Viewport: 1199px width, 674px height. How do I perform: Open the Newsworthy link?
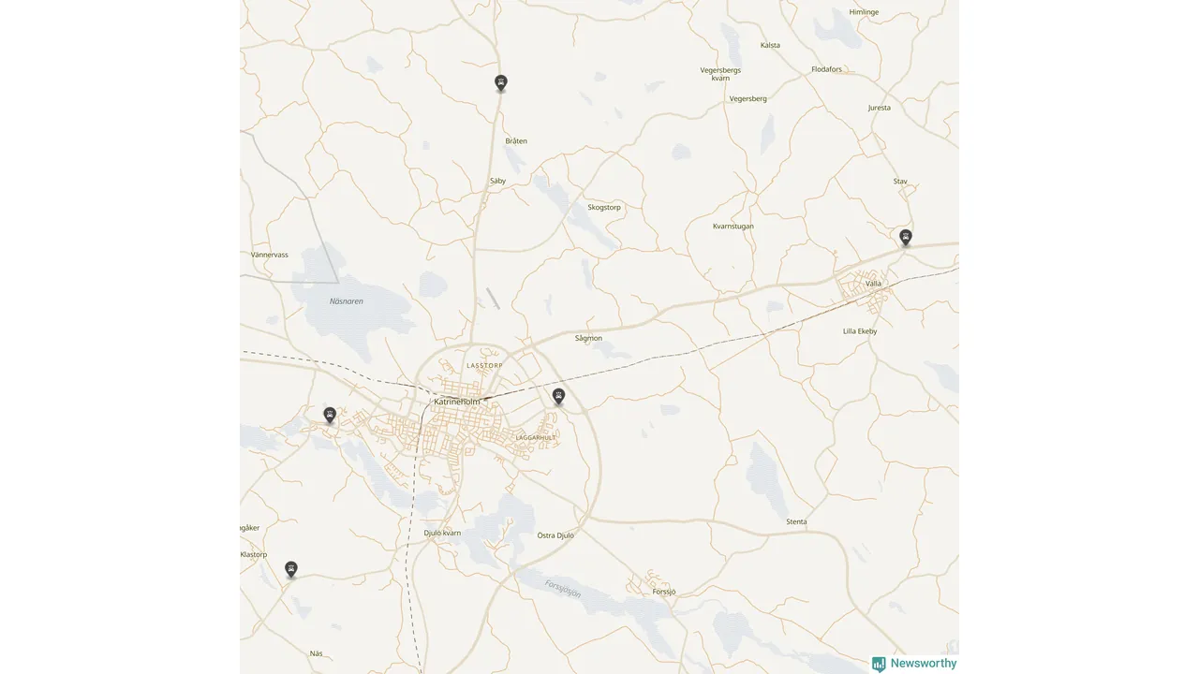[924, 664]
